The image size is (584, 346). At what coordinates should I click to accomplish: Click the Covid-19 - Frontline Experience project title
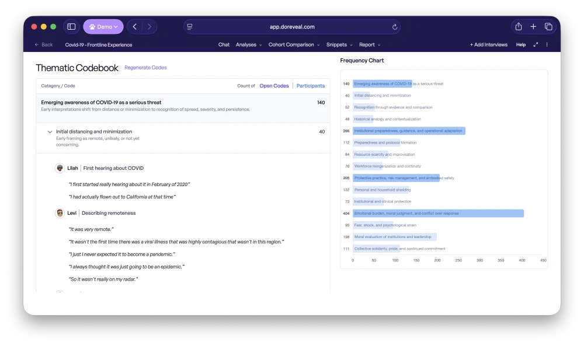click(x=99, y=45)
